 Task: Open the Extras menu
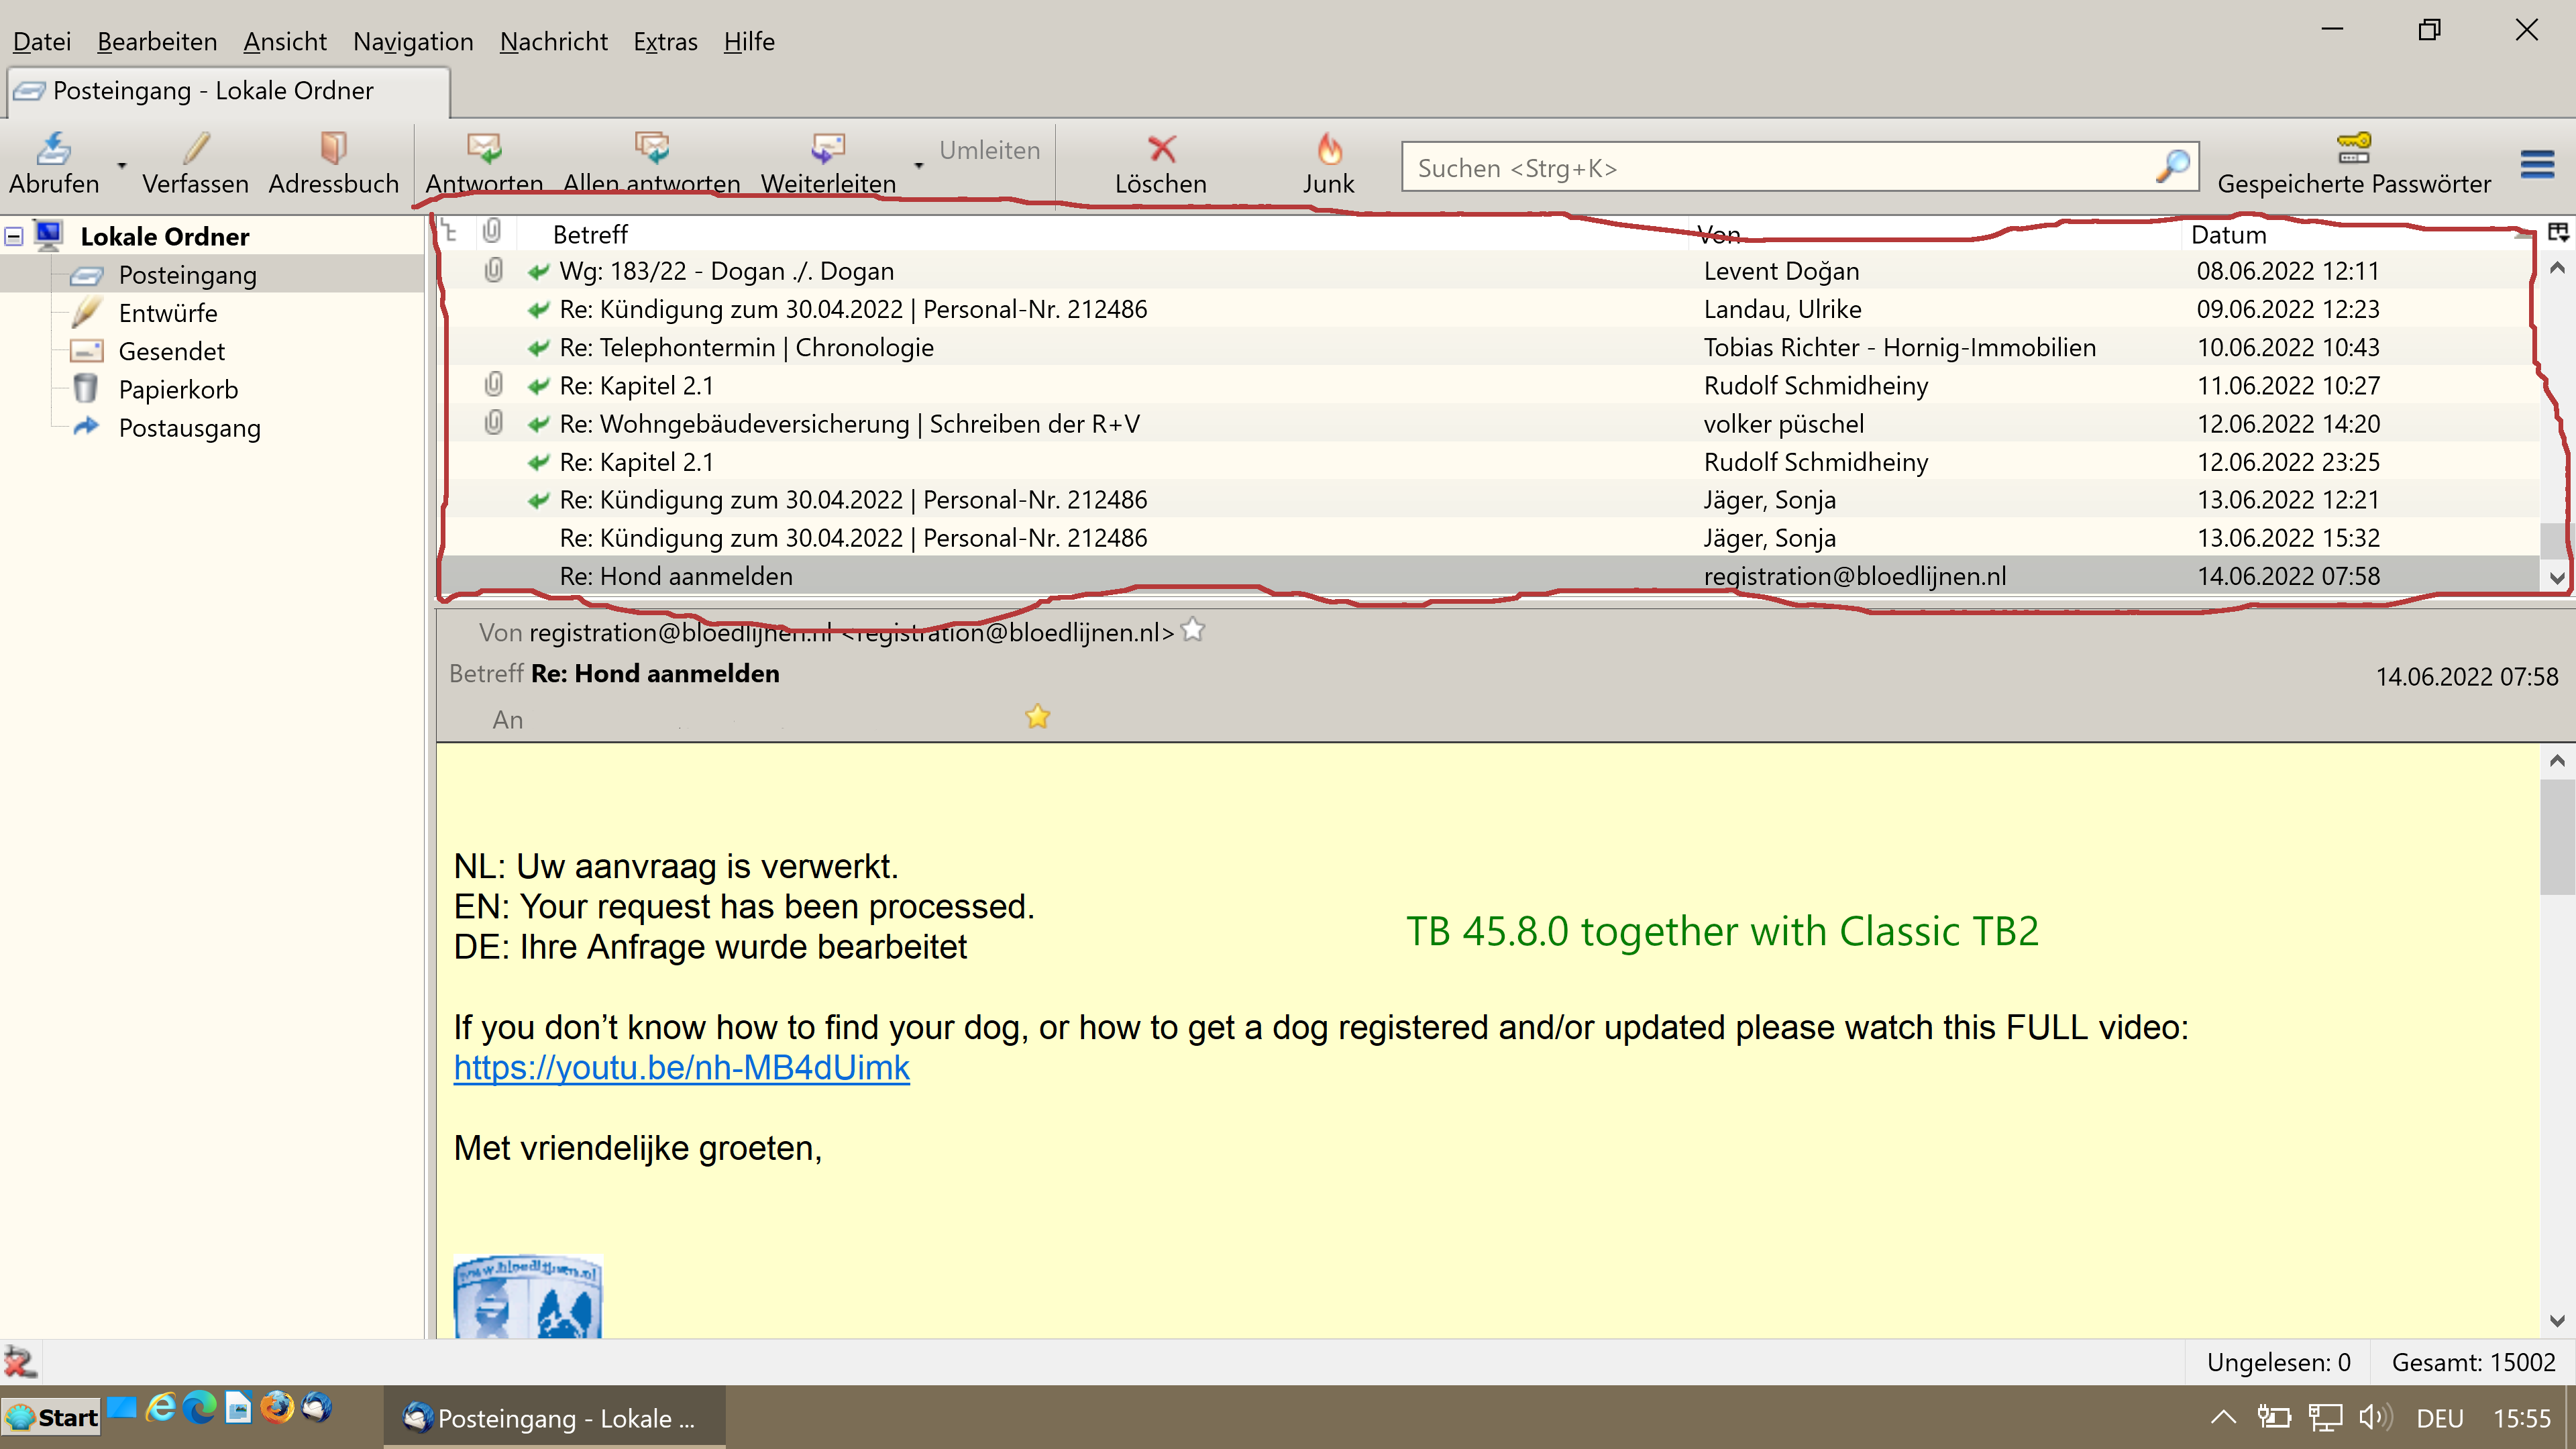pos(665,41)
